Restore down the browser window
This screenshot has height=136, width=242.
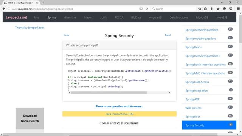tap(230, 3)
